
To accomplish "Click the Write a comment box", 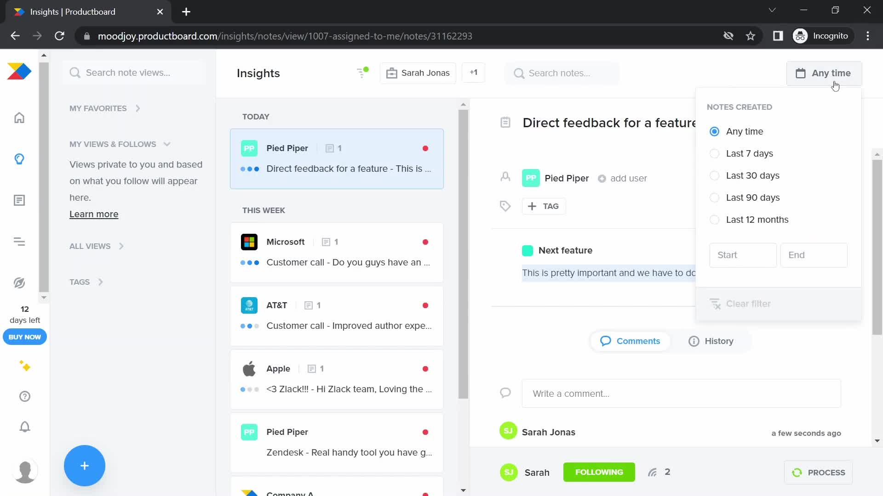I will point(681,394).
